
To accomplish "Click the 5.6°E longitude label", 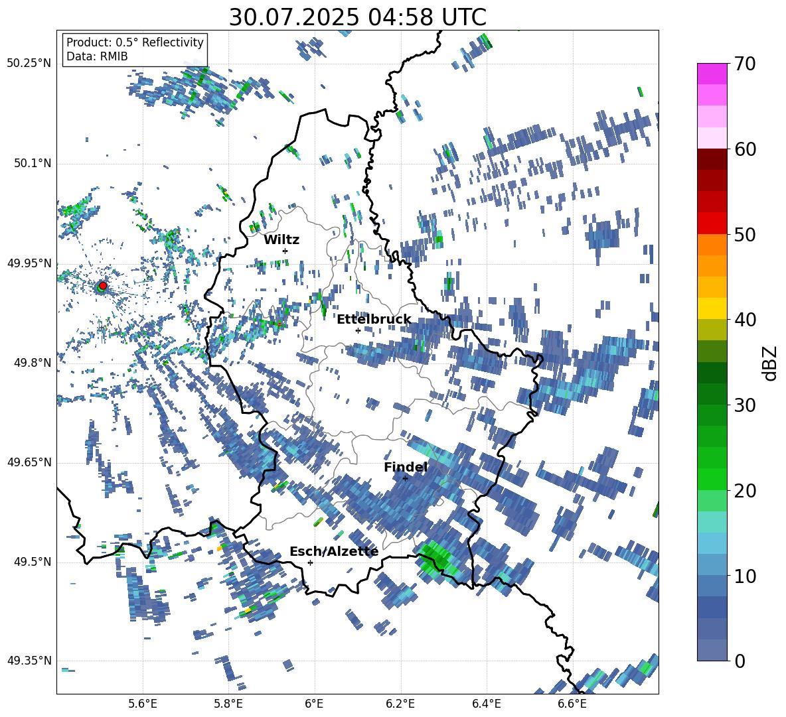I will click(x=143, y=704).
